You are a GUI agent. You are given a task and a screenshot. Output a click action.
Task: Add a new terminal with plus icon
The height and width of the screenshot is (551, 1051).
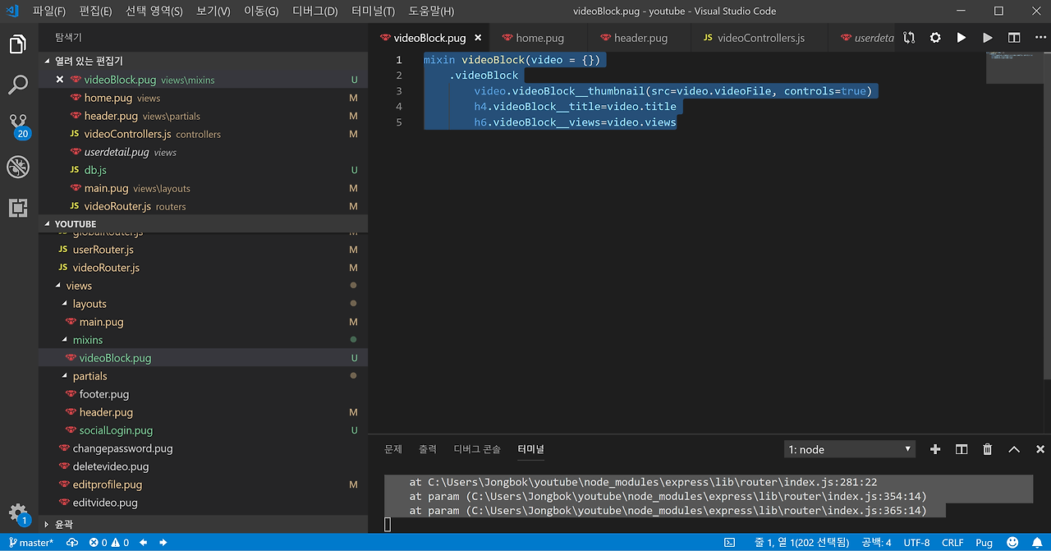coord(935,449)
